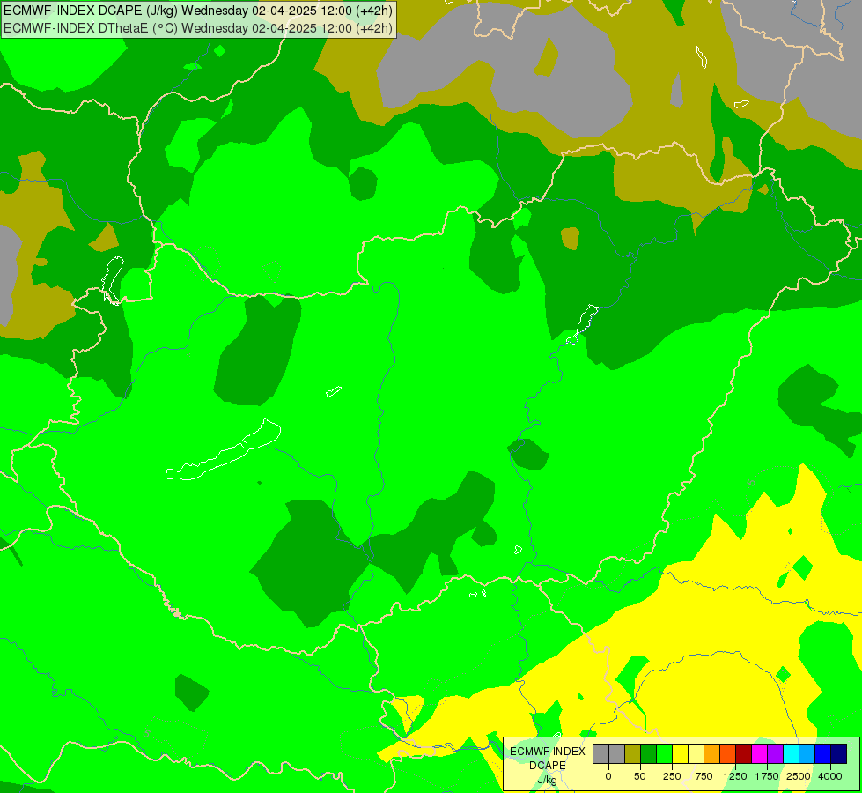Image resolution: width=862 pixels, height=793 pixels.
Task: Click the amber orange legend swatch
Action: coord(712,754)
